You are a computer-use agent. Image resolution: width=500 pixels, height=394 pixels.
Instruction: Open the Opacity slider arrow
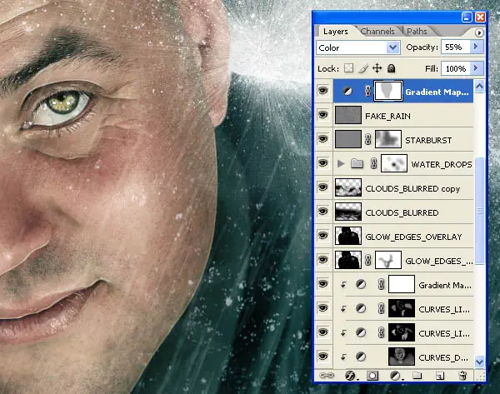click(477, 47)
